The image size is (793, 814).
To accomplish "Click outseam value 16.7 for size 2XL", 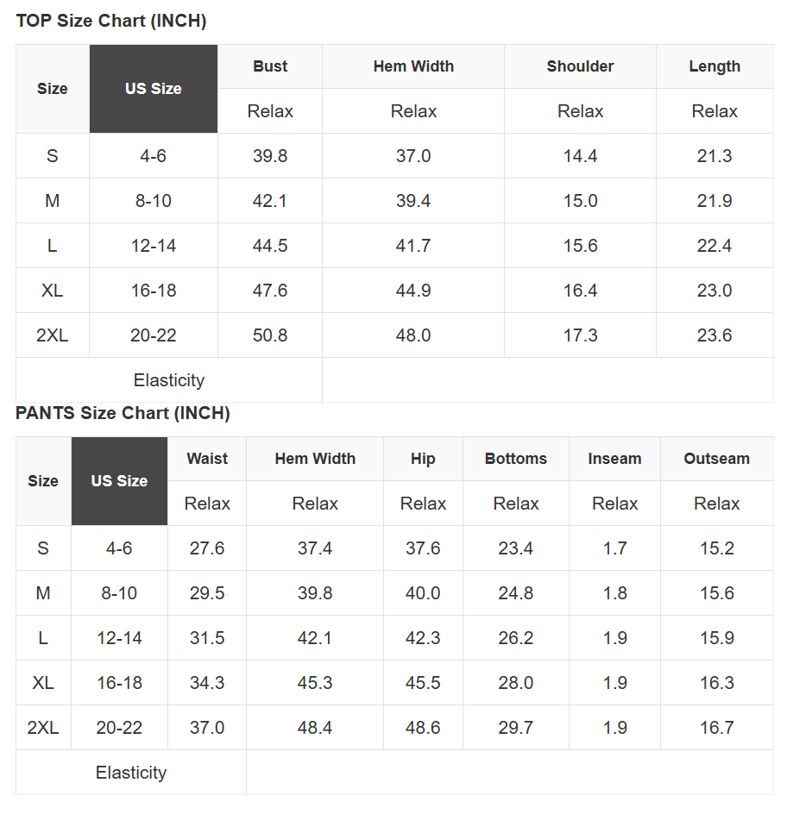I will (716, 728).
